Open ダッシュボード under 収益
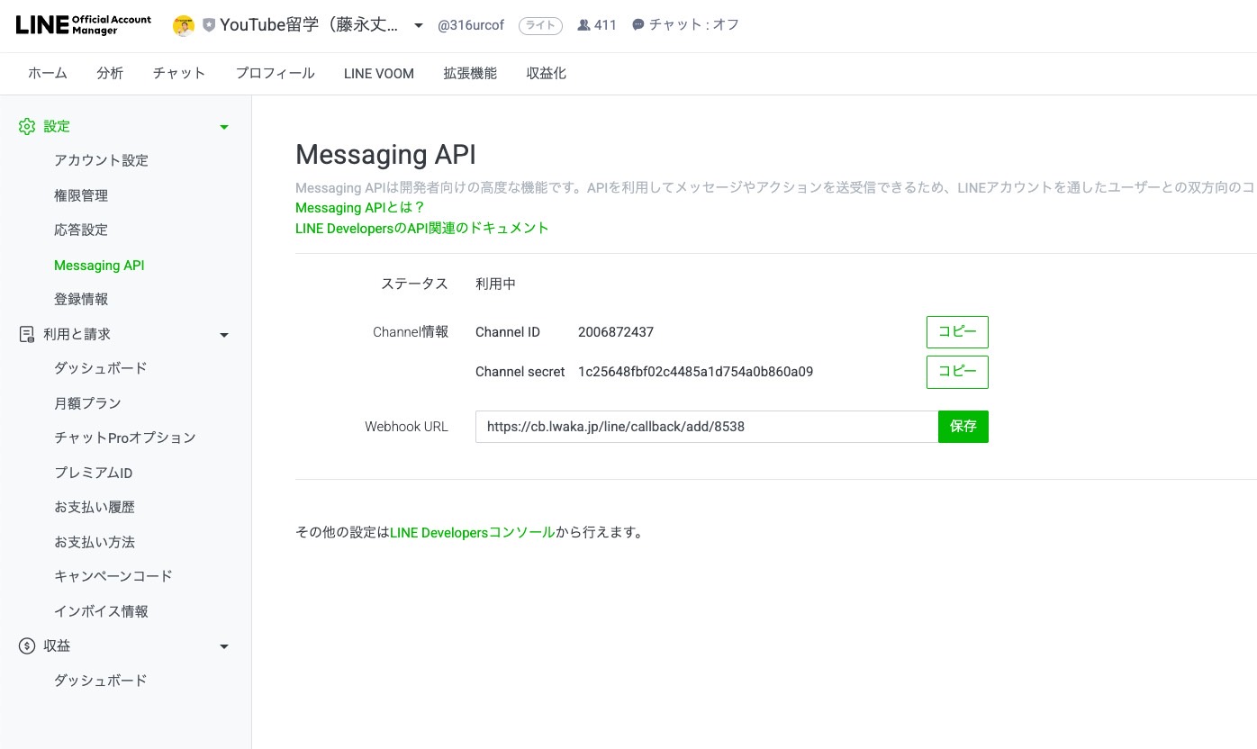Image resolution: width=1257 pixels, height=749 pixels. [x=100, y=681]
